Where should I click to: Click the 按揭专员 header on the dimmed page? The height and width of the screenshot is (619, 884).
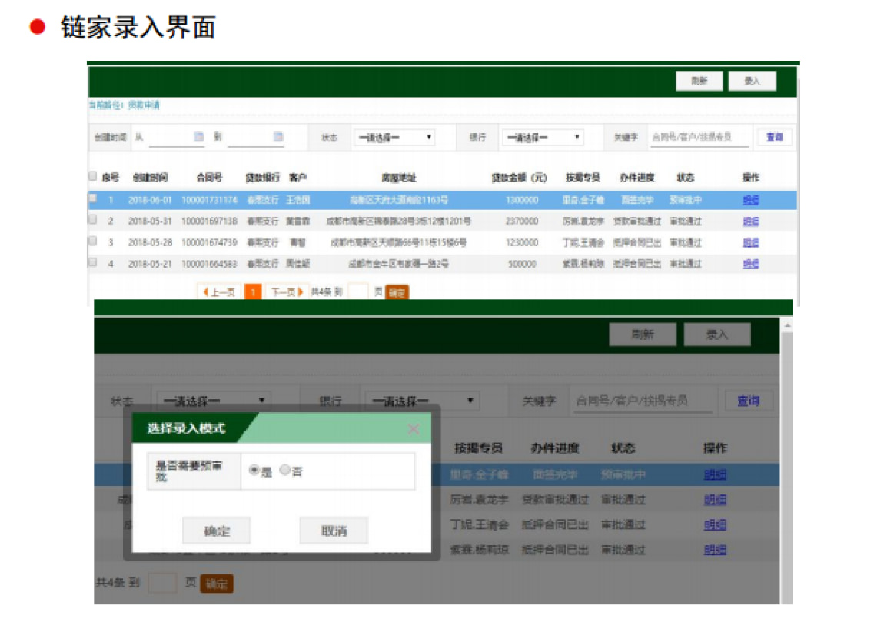point(478,448)
